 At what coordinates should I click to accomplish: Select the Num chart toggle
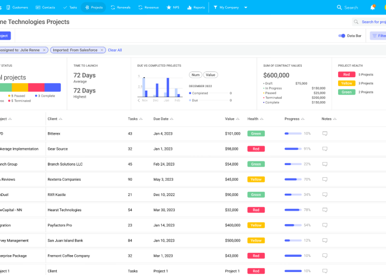tap(195, 75)
